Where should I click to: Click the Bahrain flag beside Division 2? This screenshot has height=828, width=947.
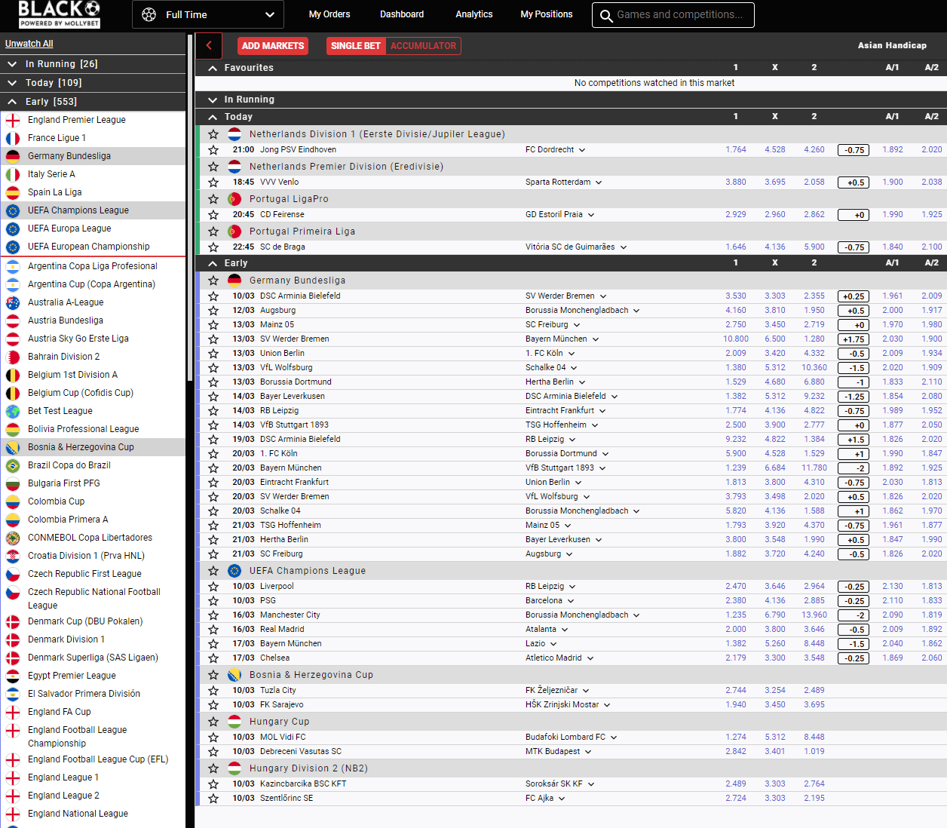coord(13,357)
